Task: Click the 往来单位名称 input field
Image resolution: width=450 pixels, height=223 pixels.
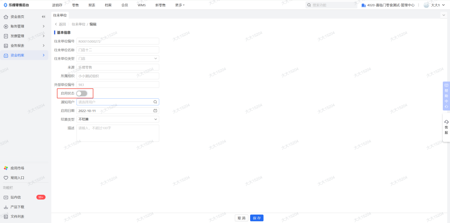Action: (x=117, y=50)
